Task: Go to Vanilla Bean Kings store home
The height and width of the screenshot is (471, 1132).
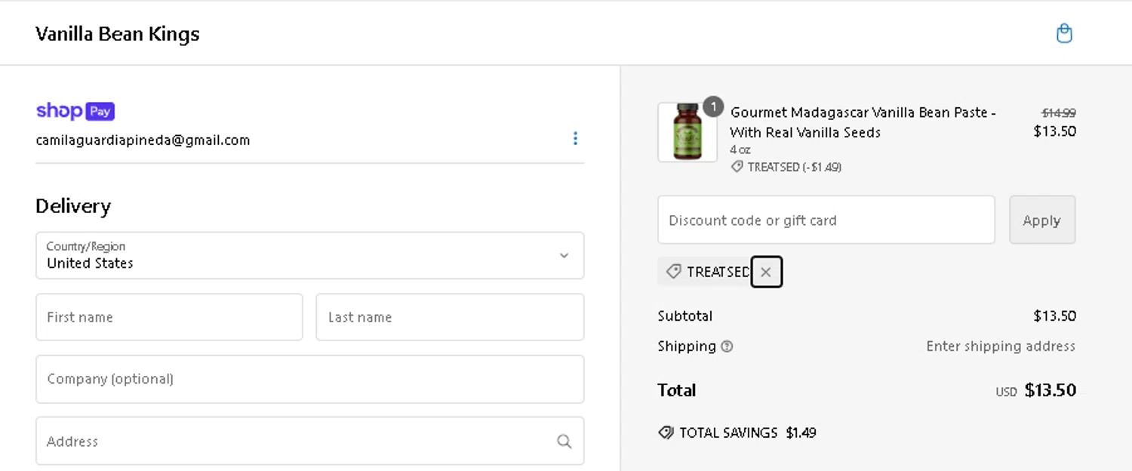Action: (x=118, y=34)
